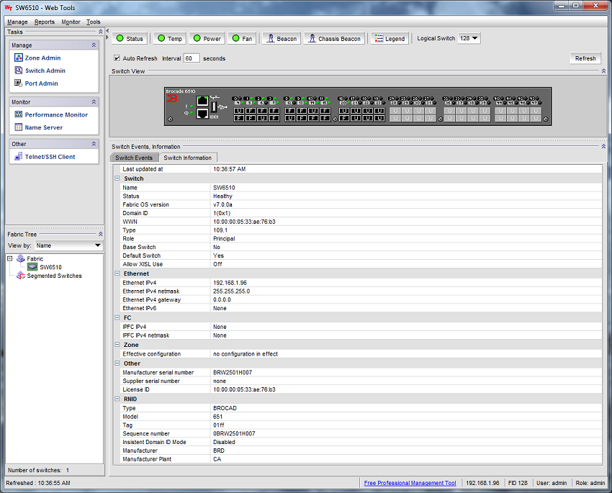
Task: View the Fan status
Action: [242, 39]
